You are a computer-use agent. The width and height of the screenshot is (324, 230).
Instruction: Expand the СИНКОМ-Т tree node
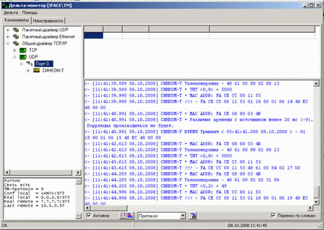coord(28,70)
